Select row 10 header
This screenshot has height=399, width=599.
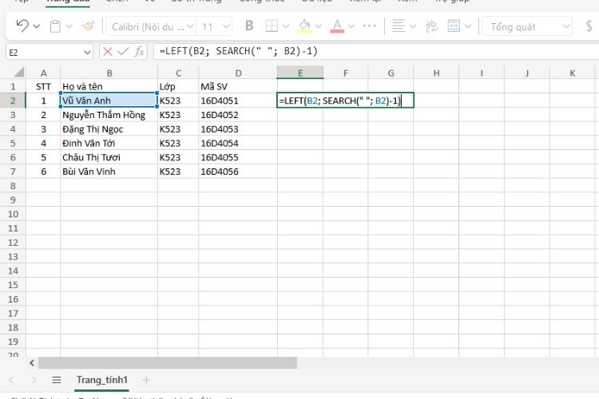pos(13,214)
